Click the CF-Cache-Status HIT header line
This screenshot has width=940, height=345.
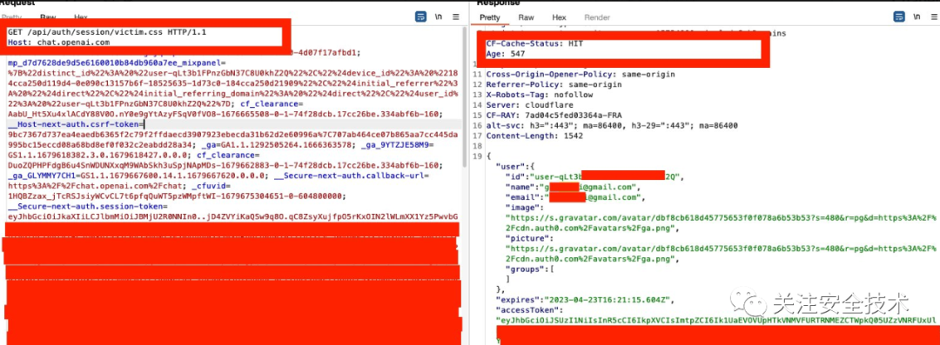pos(534,43)
